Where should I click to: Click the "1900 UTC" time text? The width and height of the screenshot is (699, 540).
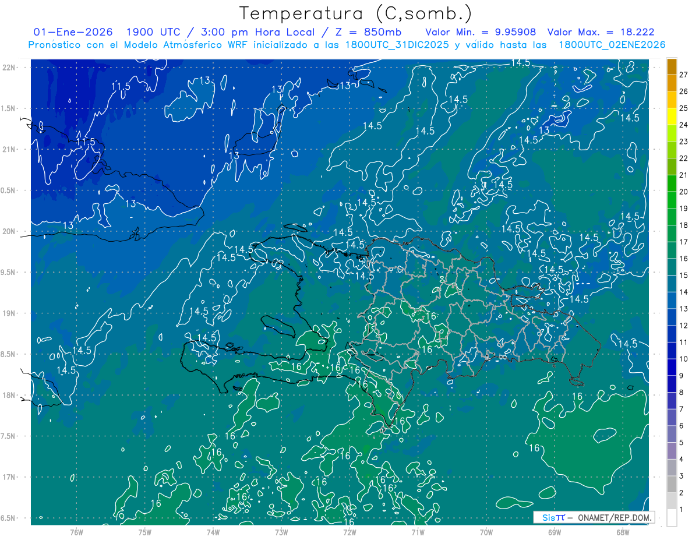pos(155,32)
